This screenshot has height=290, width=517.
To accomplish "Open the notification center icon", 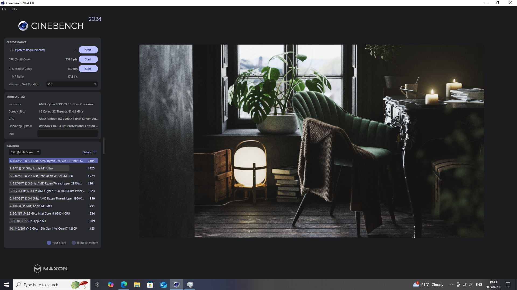I will pos(508,285).
